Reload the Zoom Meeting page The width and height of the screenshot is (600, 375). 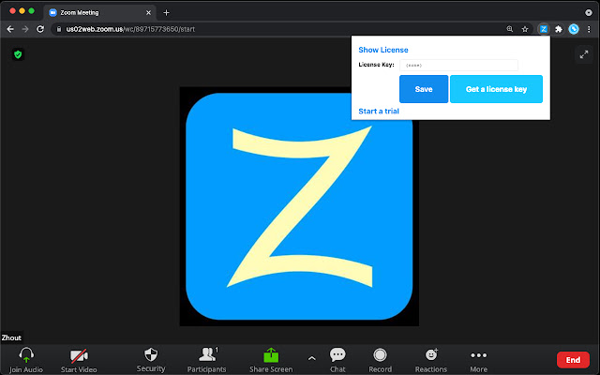[40, 29]
